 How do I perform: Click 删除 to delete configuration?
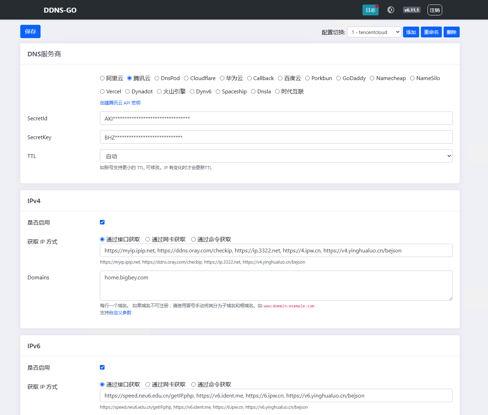click(452, 32)
